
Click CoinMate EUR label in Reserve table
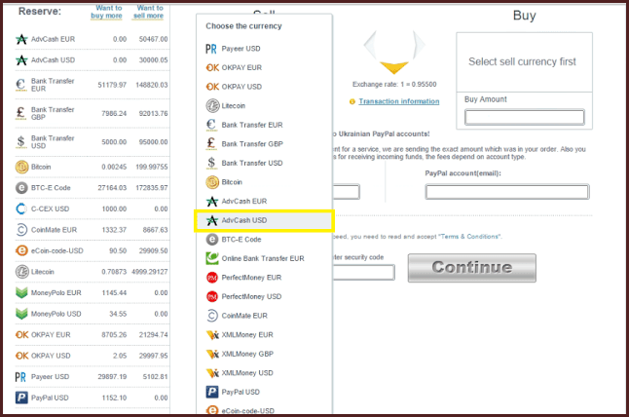(x=54, y=230)
